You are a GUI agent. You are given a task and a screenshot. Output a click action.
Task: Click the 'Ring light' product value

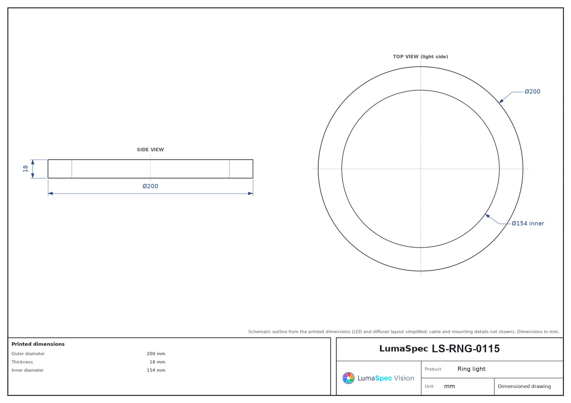click(472, 369)
